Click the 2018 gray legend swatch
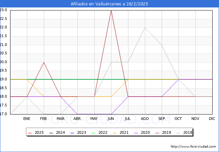 178,133
